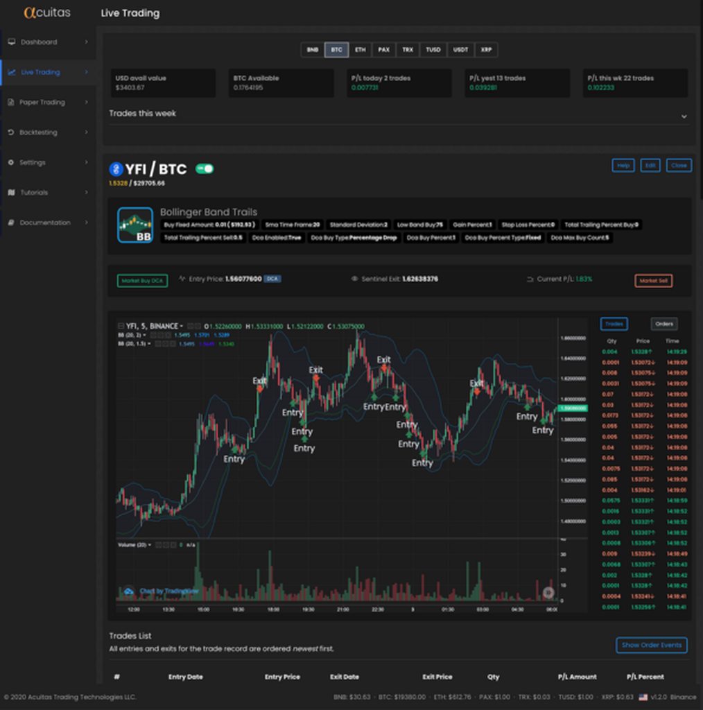Click the TradingView cloud logo icon
The image size is (703, 710).
tap(129, 591)
